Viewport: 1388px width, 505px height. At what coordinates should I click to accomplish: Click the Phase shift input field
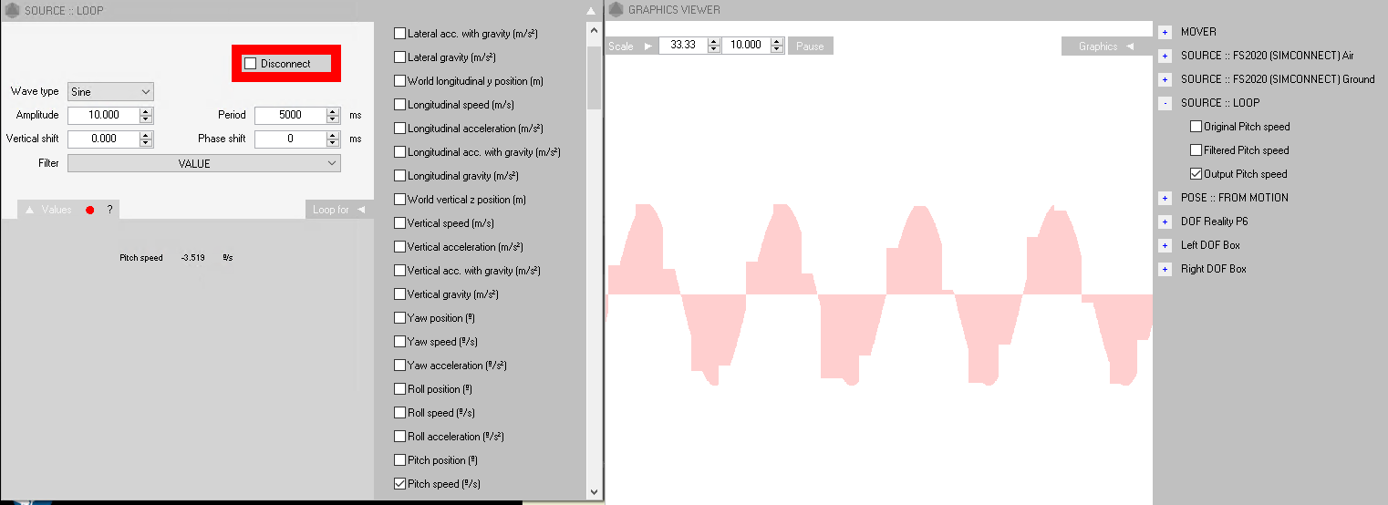[x=291, y=139]
